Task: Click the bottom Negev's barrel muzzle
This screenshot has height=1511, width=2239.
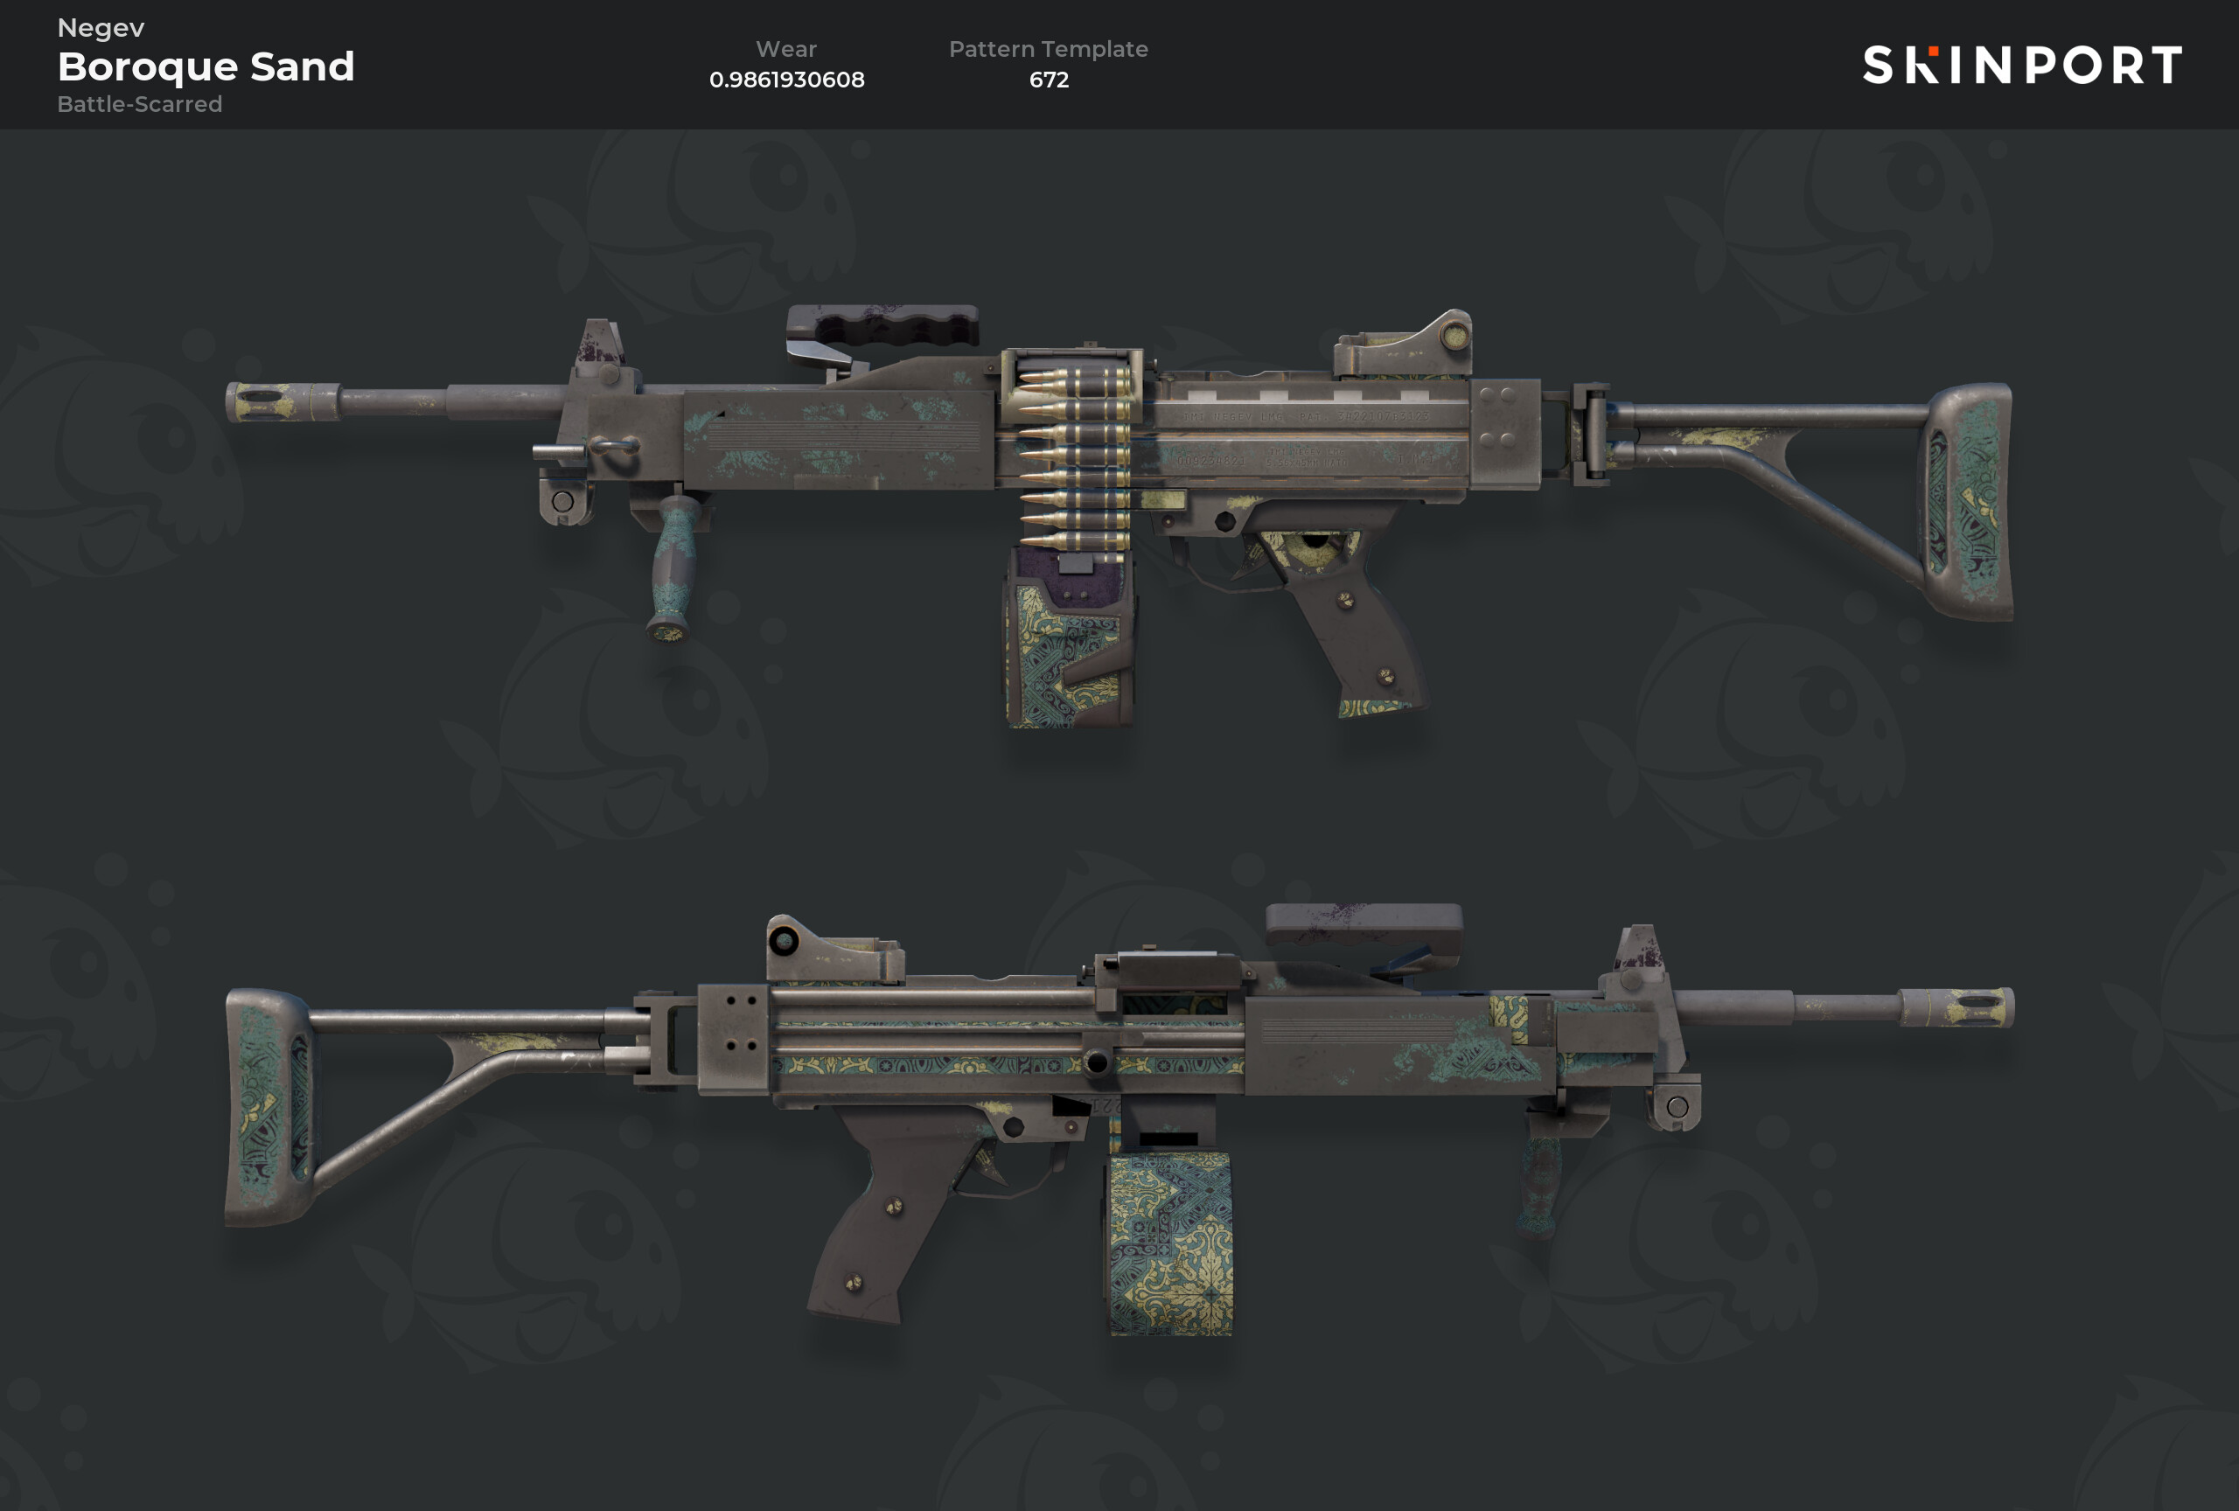Action: pyautogui.click(x=1956, y=1007)
